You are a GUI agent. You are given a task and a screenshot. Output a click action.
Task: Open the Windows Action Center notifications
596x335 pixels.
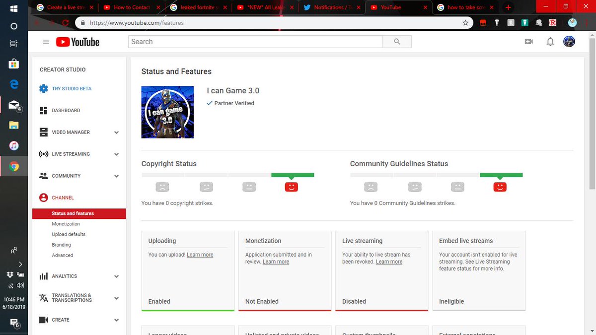pos(14,324)
